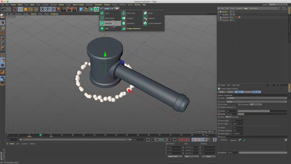Switch to the Transform tab

coord(248,92)
